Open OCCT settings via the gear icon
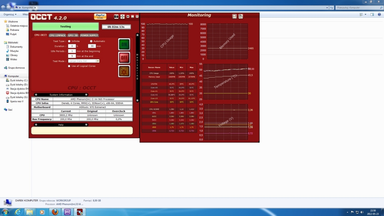Viewport: 384px width, 216px height. coord(124,71)
